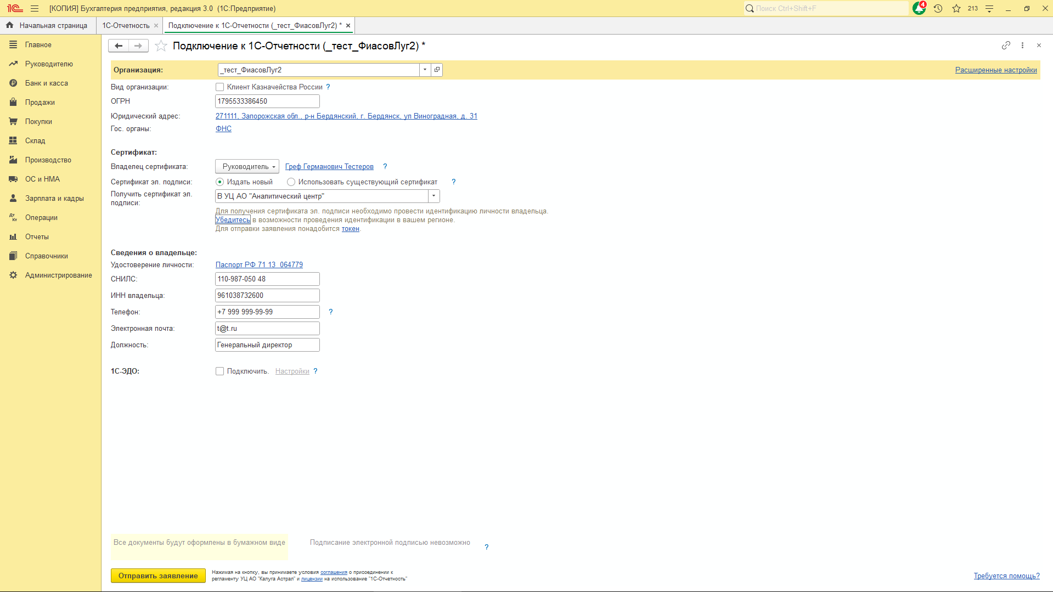This screenshot has width=1053, height=592.
Task: Open the Требуется помощь? link
Action: [1006, 576]
